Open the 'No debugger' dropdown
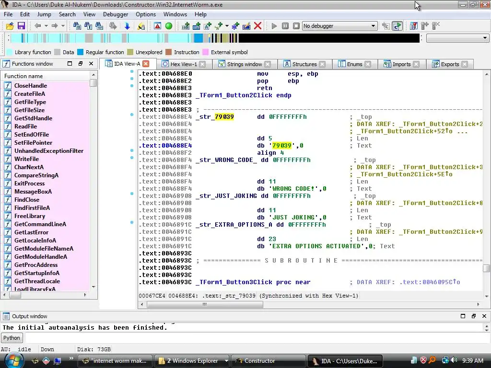 [339, 26]
